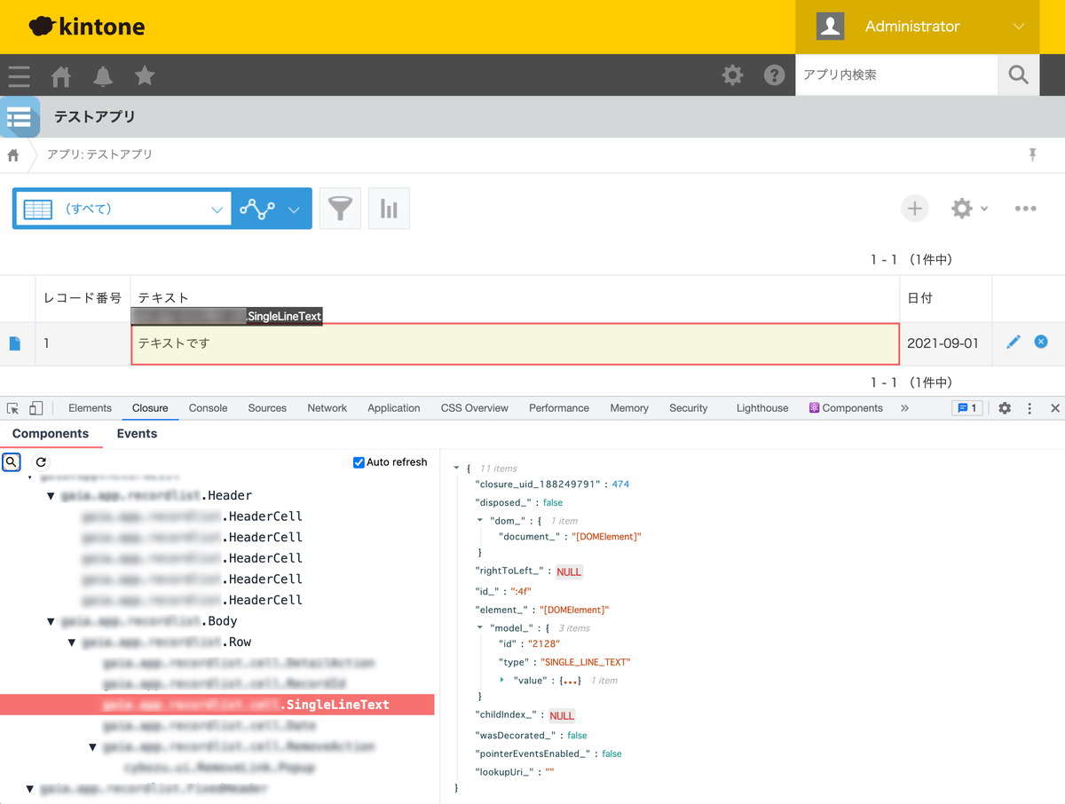Click the favorites star icon
1065x804 pixels.
(145, 76)
